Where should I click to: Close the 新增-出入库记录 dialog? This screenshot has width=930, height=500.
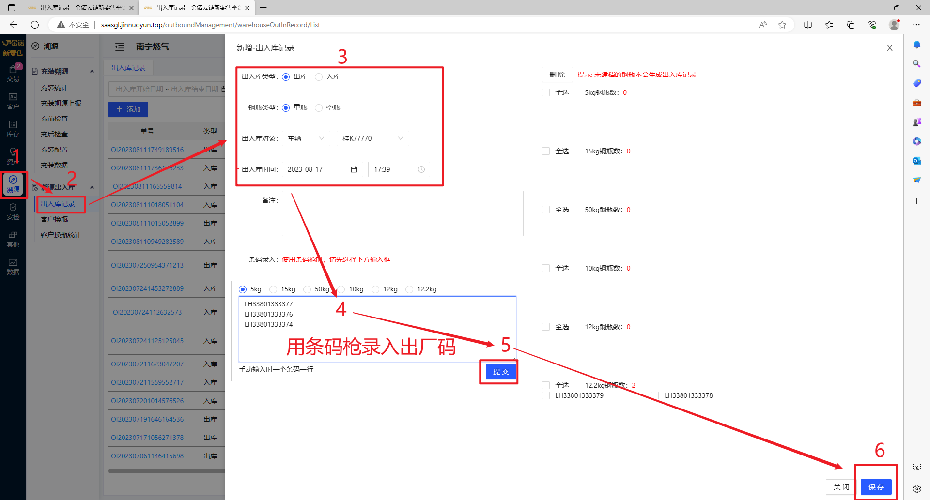[890, 48]
